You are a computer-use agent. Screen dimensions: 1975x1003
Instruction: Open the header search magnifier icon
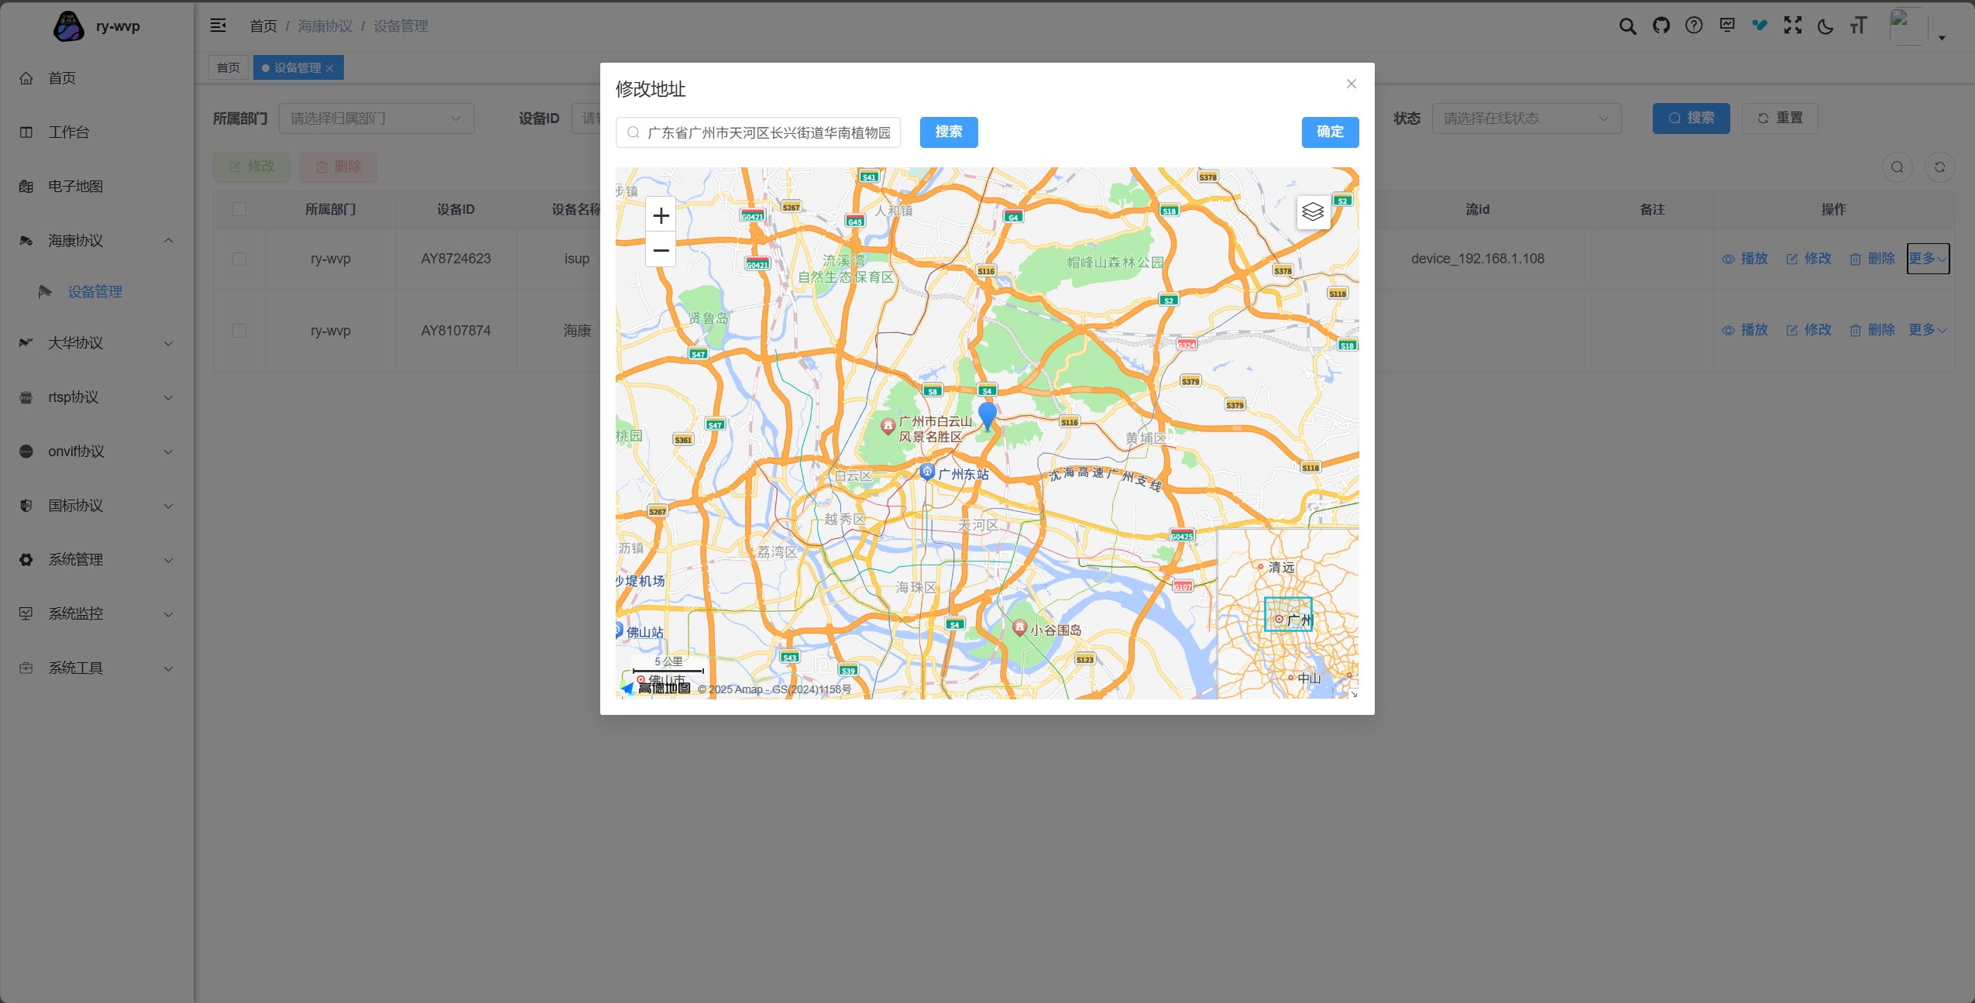tap(1627, 26)
